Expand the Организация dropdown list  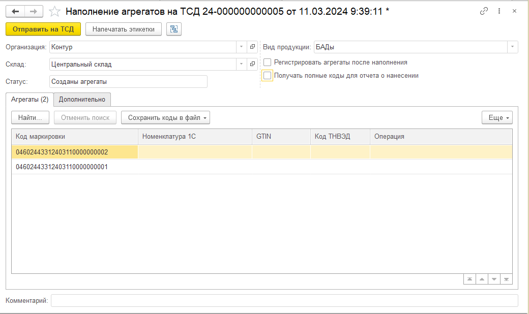click(241, 47)
